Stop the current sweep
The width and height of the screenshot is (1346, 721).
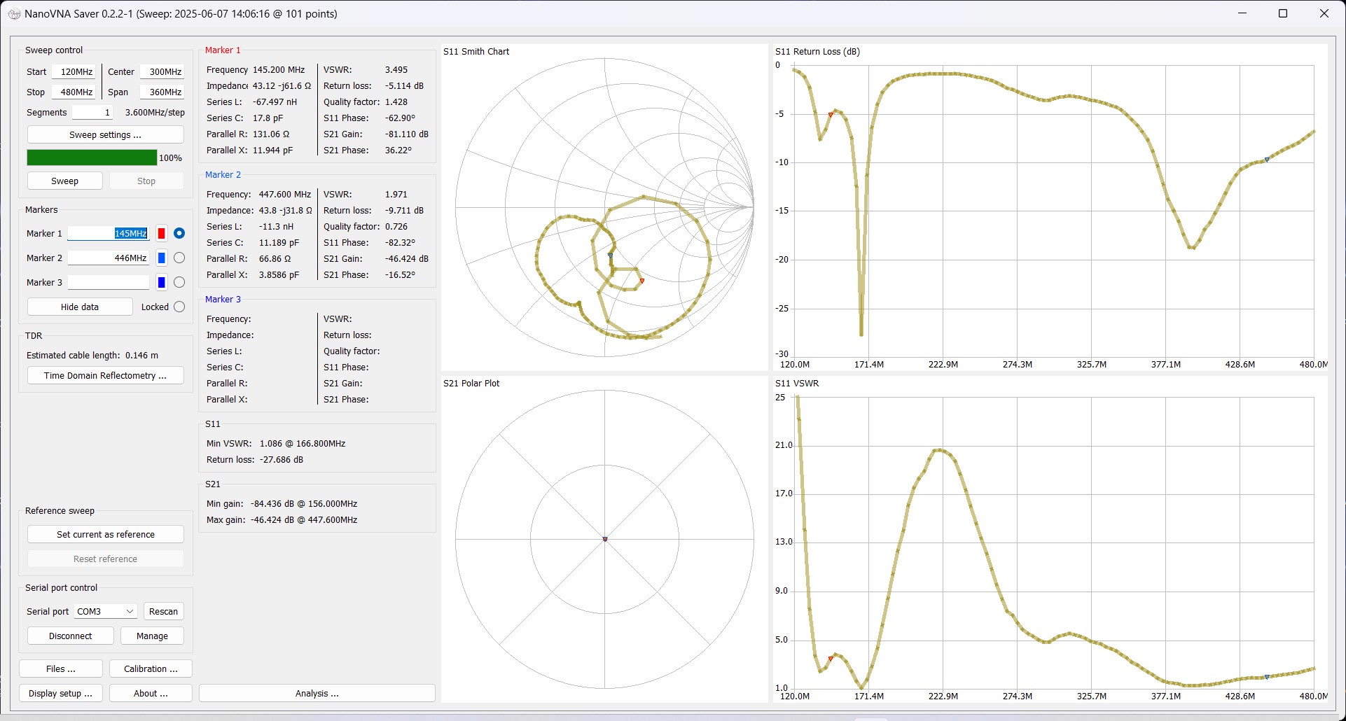click(x=146, y=181)
